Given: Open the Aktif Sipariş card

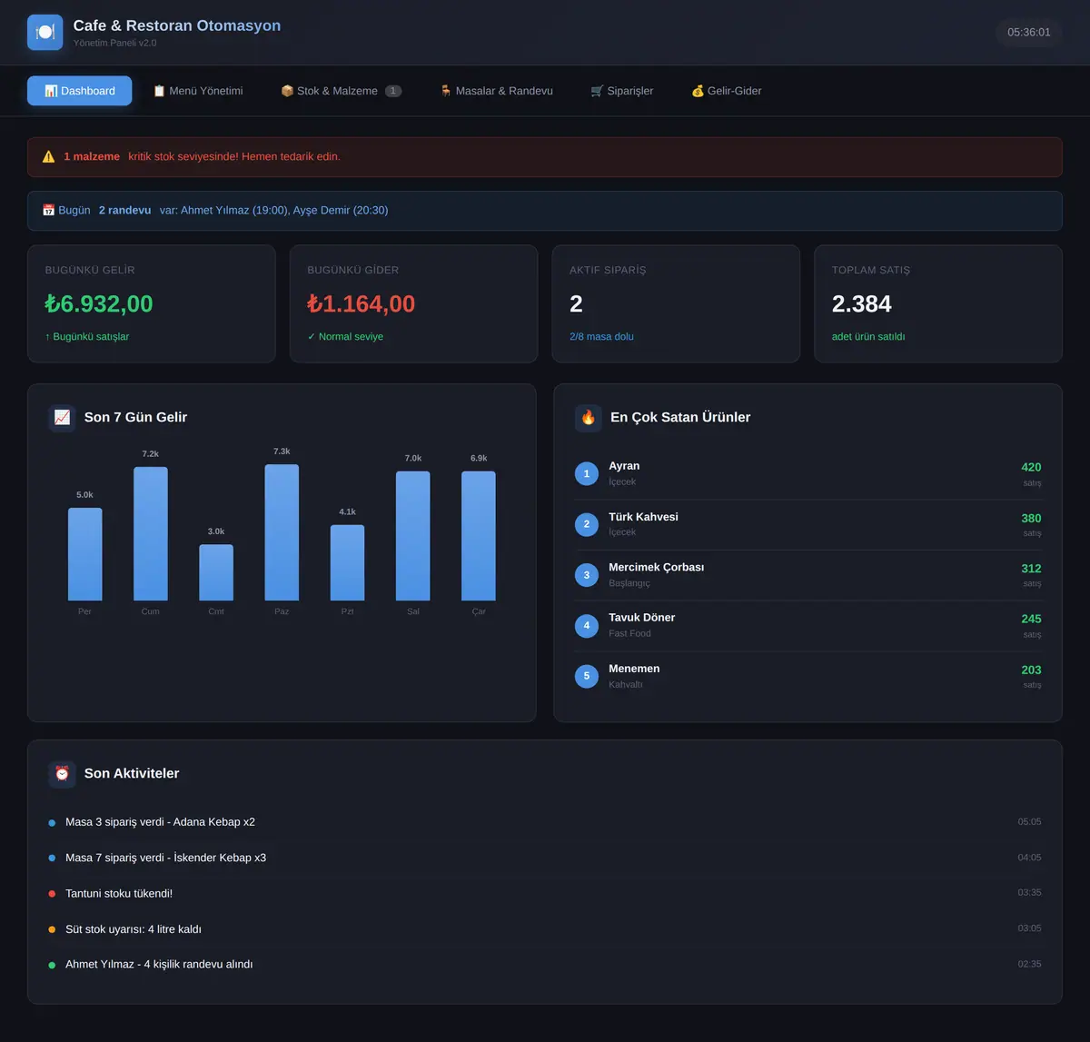Looking at the screenshot, I should (x=676, y=303).
